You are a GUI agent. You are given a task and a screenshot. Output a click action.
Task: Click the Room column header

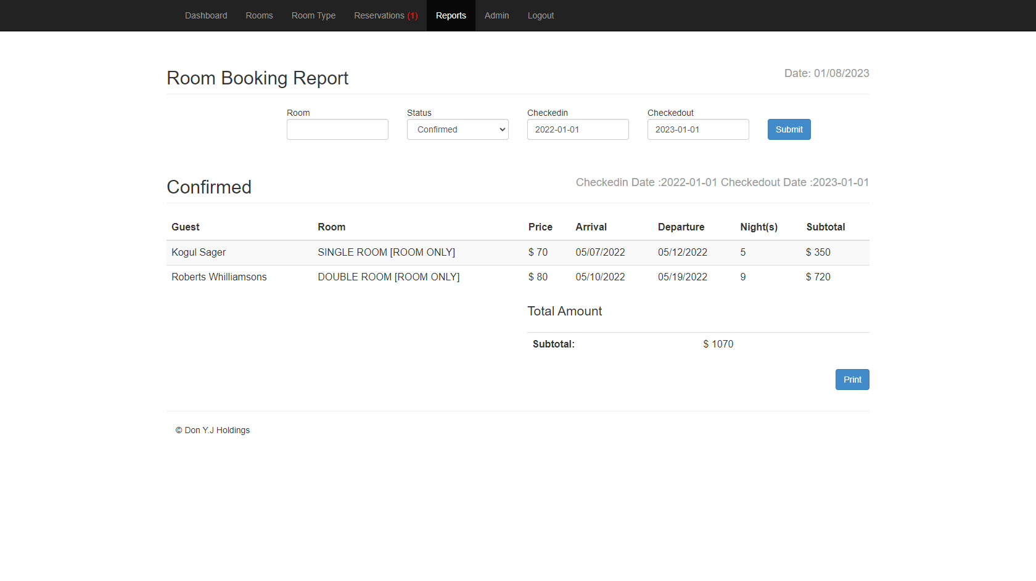(332, 227)
